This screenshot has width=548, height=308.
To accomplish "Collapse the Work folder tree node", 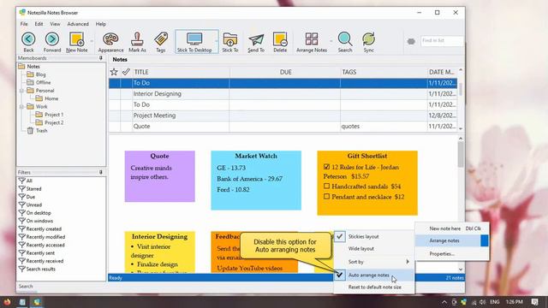I will coord(21,106).
